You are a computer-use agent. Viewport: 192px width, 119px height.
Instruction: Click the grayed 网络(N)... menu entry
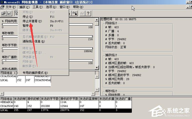[43, 62]
